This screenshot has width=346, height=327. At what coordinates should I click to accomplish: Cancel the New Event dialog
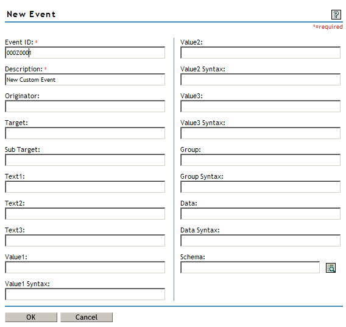(x=86, y=317)
